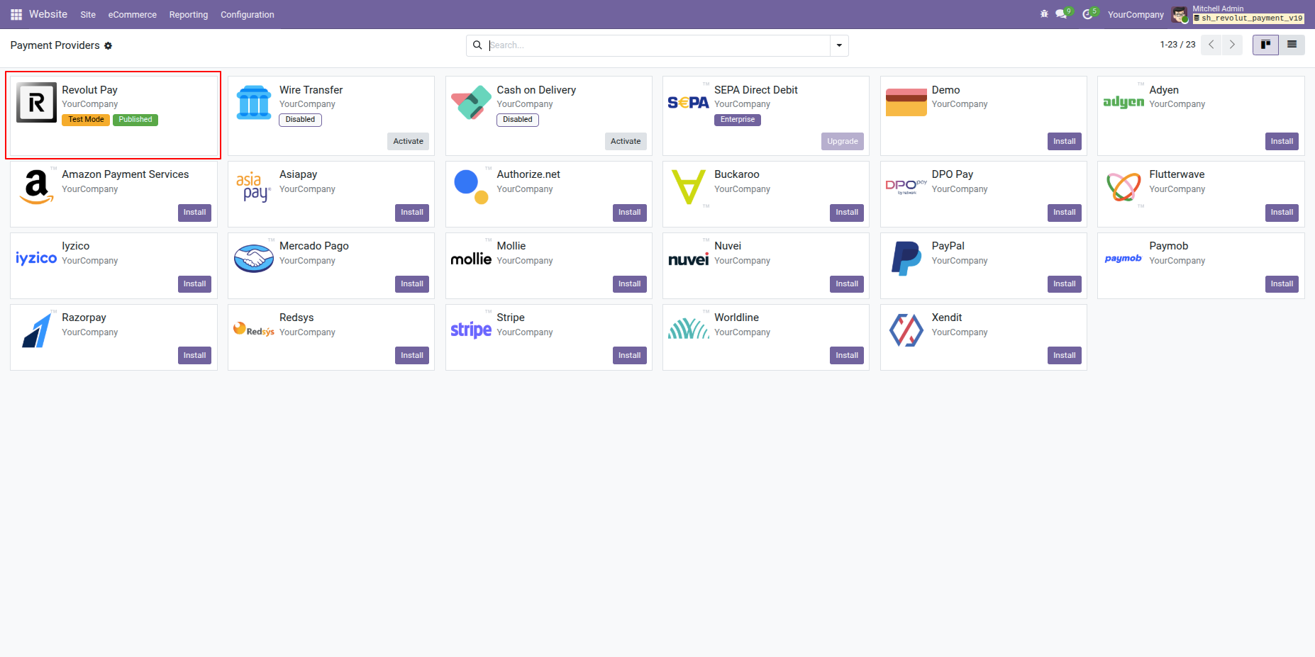Install the Mollie provider
Image resolution: width=1315 pixels, height=657 pixels.
point(630,283)
